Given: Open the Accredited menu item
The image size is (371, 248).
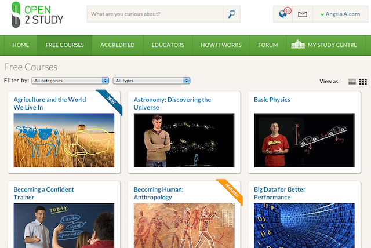Looking at the screenshot, I should pos(117,45).
